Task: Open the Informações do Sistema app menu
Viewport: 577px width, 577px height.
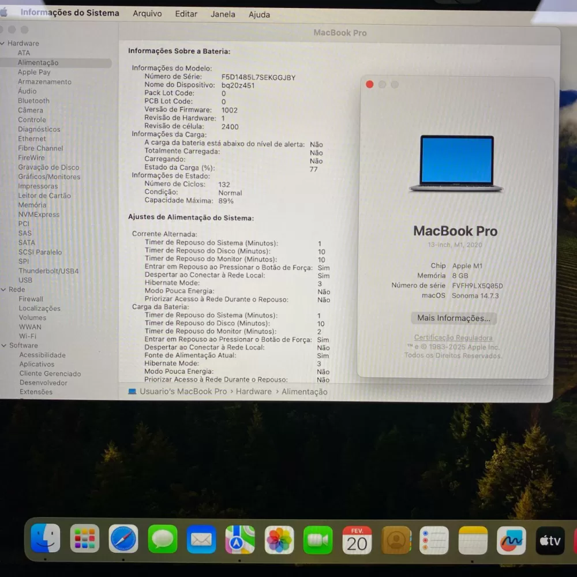Action: point(70,13)
